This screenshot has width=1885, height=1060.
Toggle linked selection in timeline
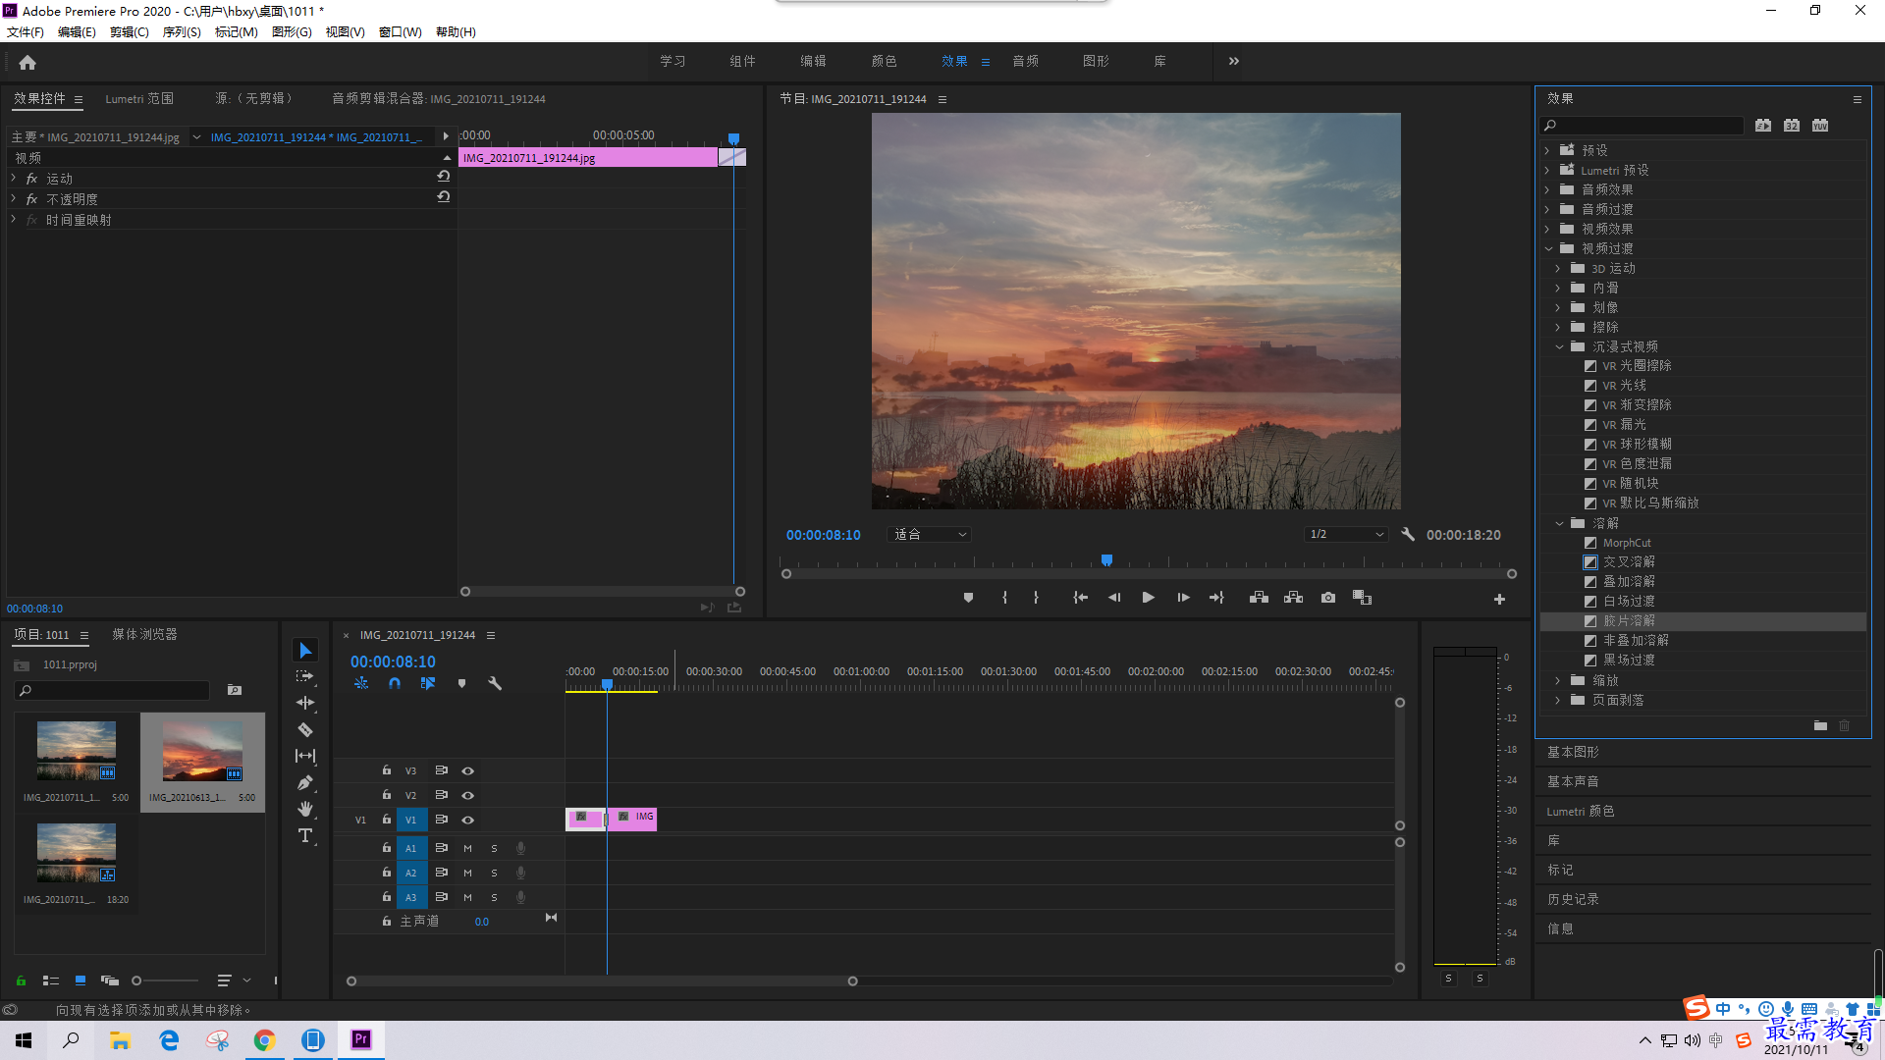click(x=428, y=683)
